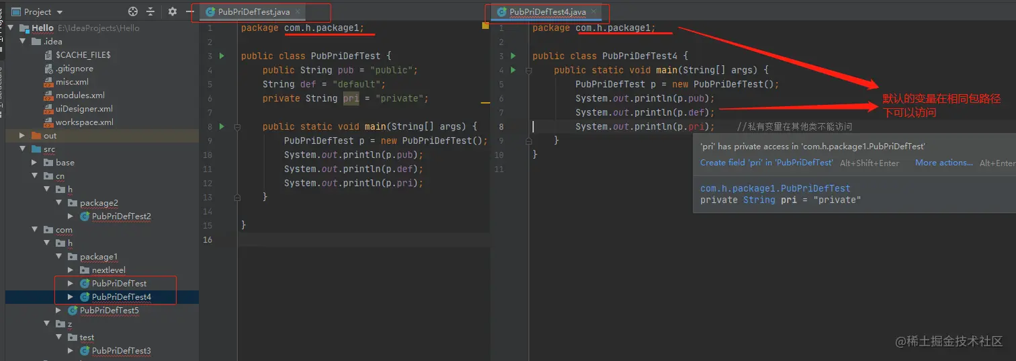Screen dimensions: 1016x361
Task: Click fold end marker at line 13 in PubPriDefTest.java
Action: pos(237,197)
